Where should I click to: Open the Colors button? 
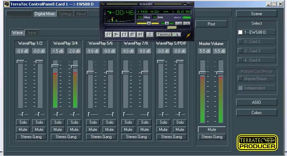point(256,113)
